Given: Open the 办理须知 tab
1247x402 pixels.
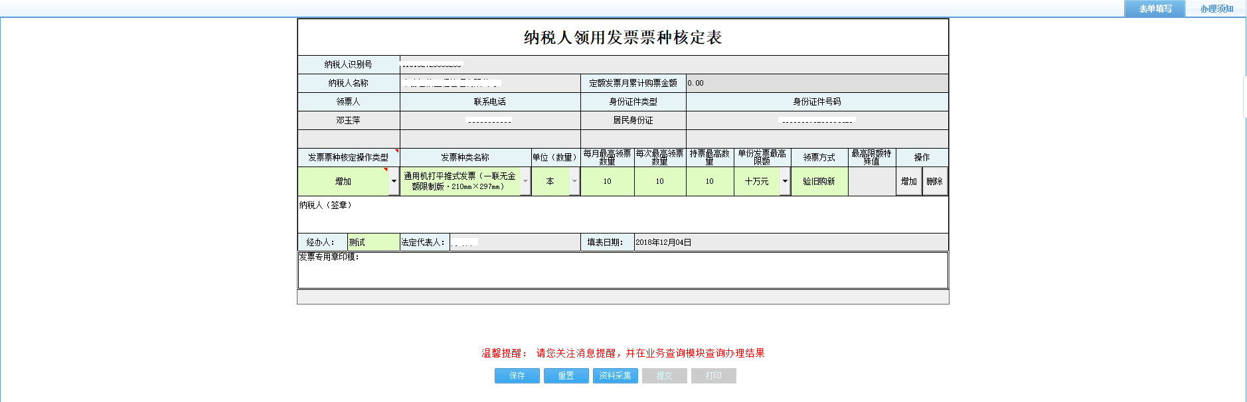Looking at the screenshot, I should tap(1216, 9).
